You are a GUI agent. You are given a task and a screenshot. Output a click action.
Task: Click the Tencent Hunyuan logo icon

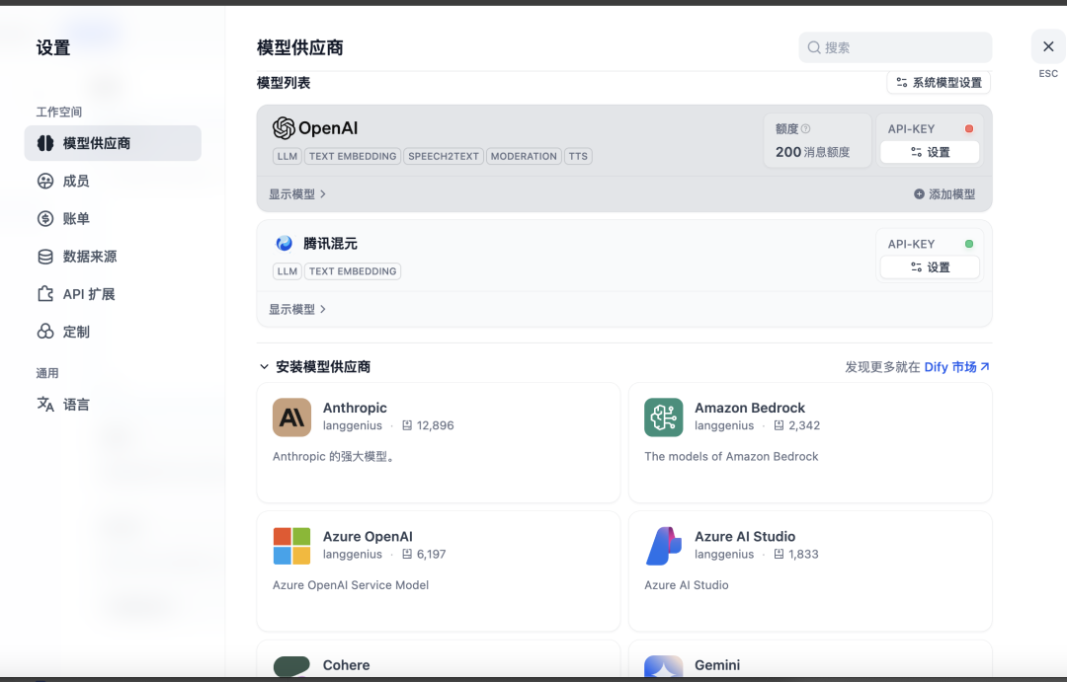coord(284,244)
